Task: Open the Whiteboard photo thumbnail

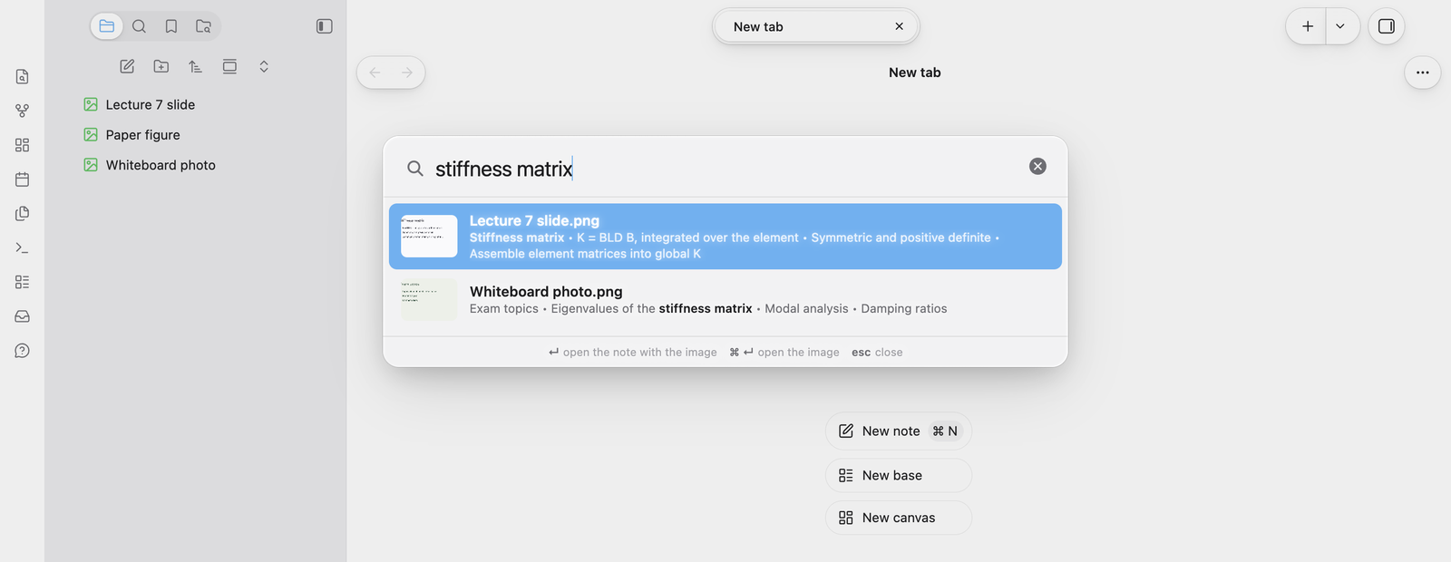Action: coord(429,299)
